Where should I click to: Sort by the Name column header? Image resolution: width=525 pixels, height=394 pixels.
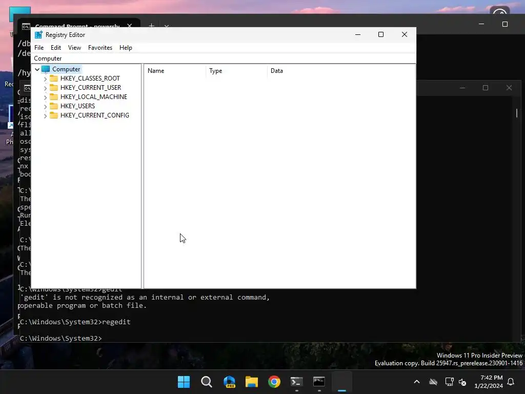click(174, 71)
